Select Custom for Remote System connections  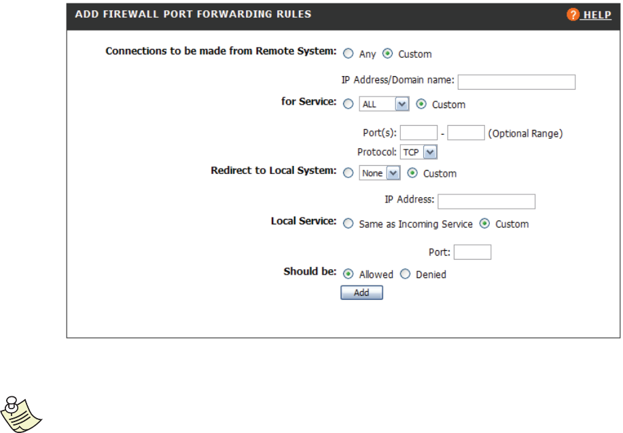[388, 54]
